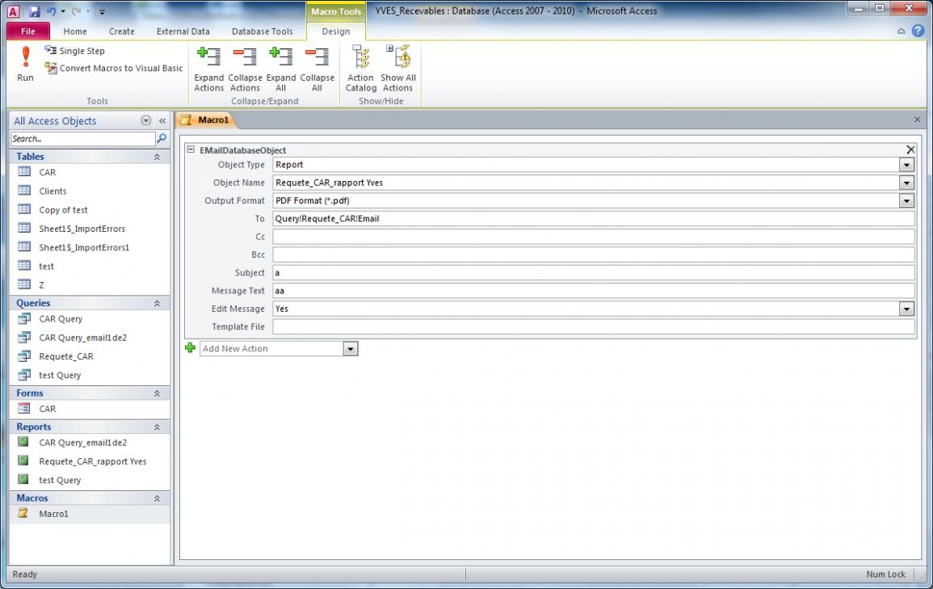The height and width of the screenshot is (589, 933).
Task: Click the Message Text field
Action: click(x=593, y=291)
